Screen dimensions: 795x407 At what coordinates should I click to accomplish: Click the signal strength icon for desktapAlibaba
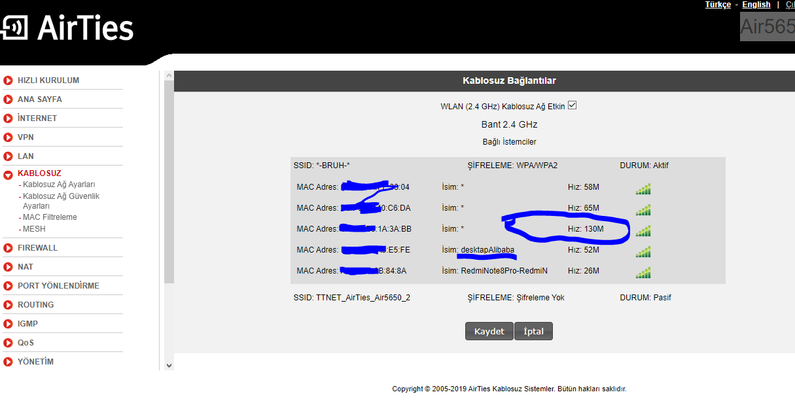point(643,251)
